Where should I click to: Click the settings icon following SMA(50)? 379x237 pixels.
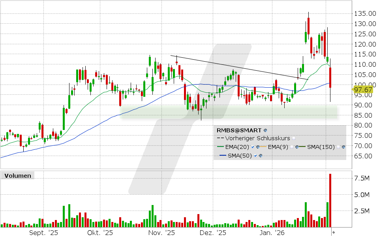(x=261, y=156)
